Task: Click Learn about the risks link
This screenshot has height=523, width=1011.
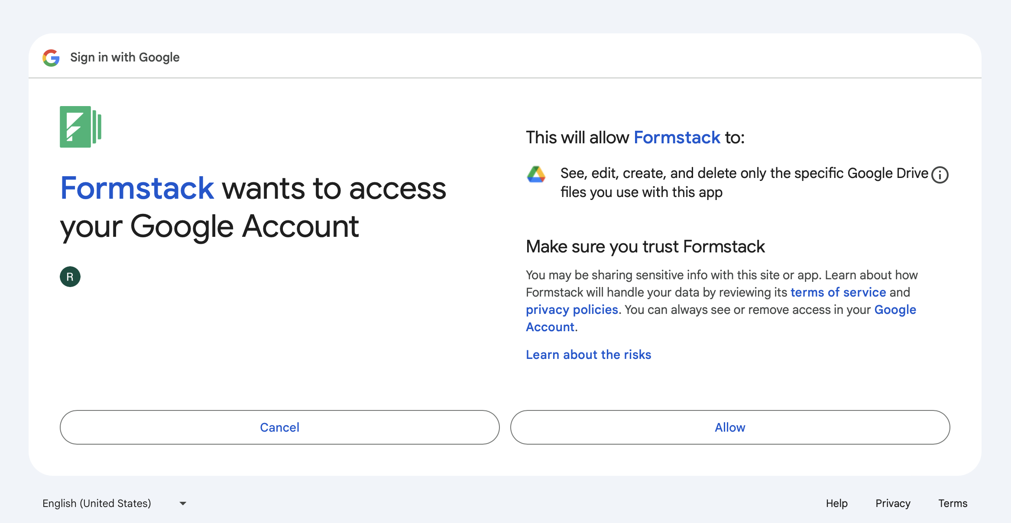Action: [x=588, y=355]
